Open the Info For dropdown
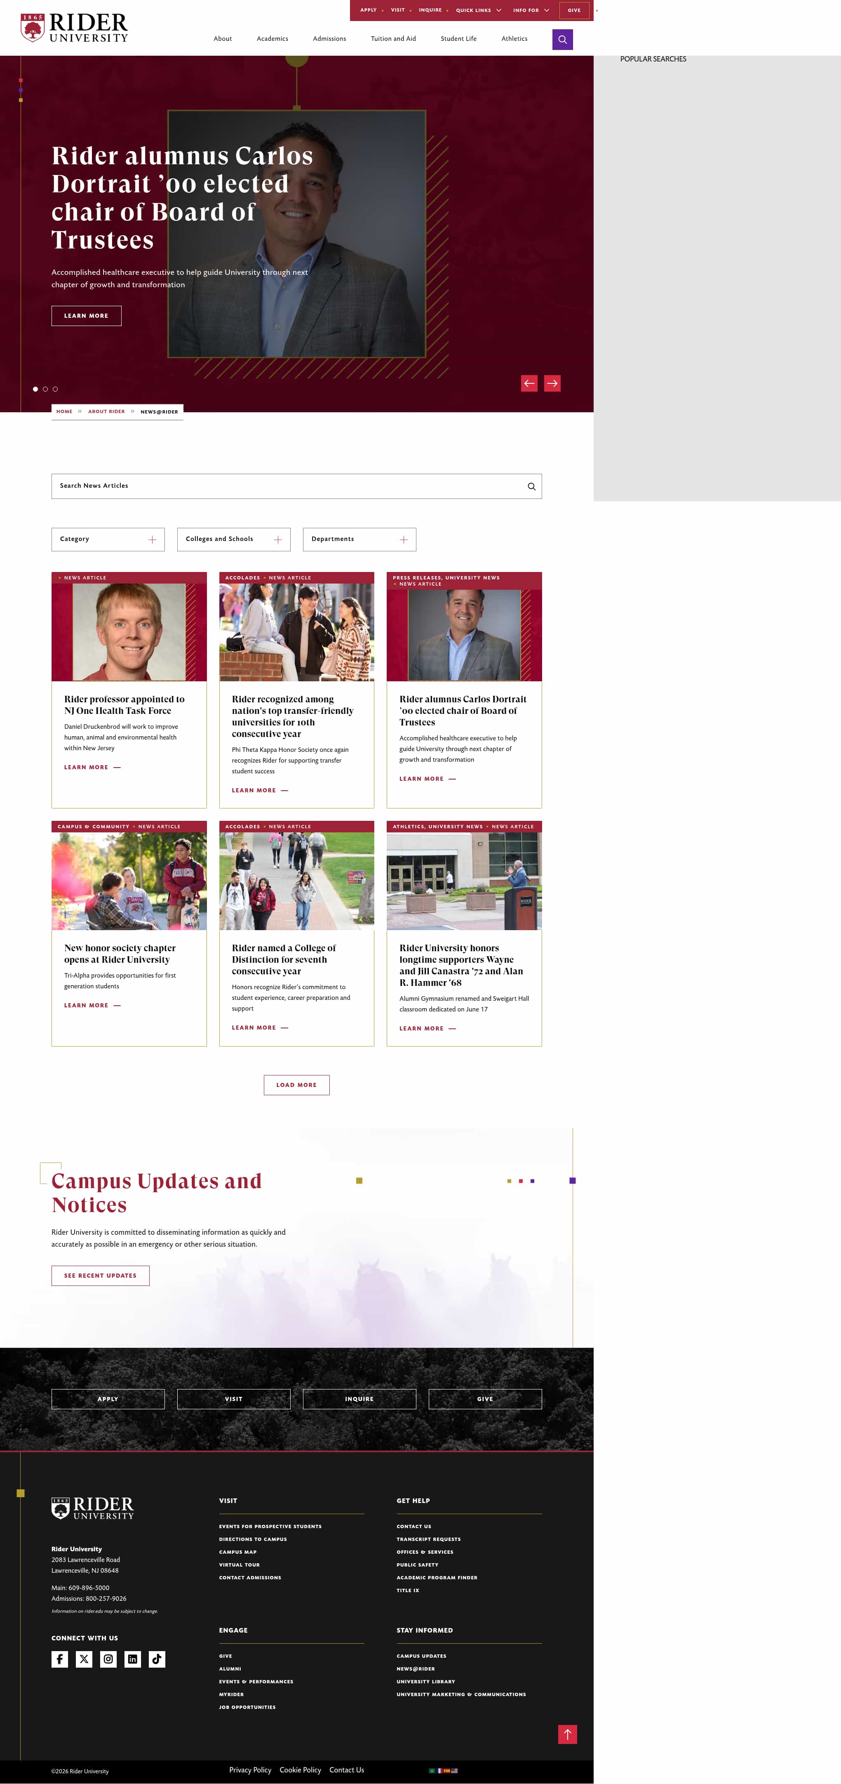Screen dimensions: 841x1784 531,10
